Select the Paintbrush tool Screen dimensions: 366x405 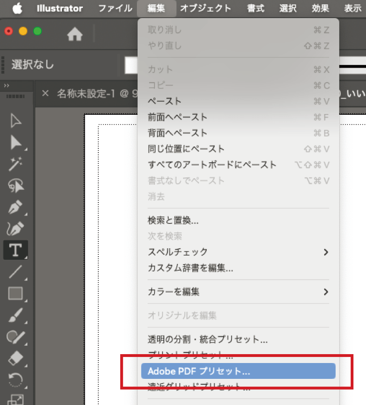click(x=15, y=315)
